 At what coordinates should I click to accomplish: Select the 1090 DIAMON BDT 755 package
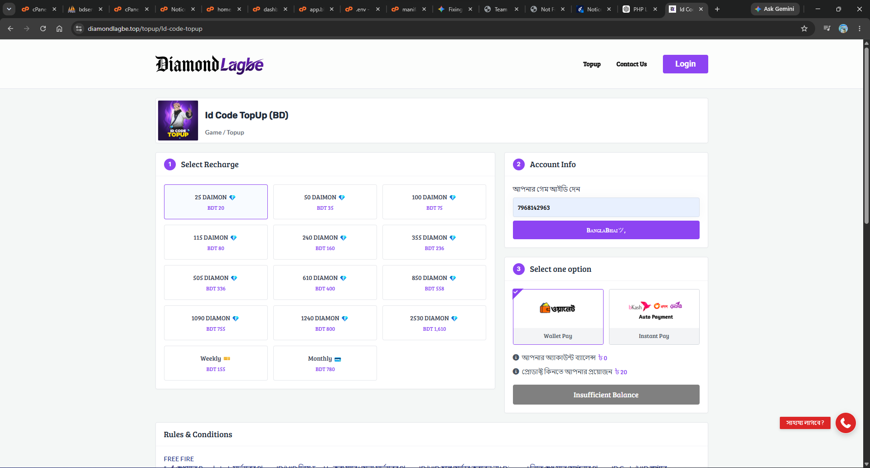(216, 323)
